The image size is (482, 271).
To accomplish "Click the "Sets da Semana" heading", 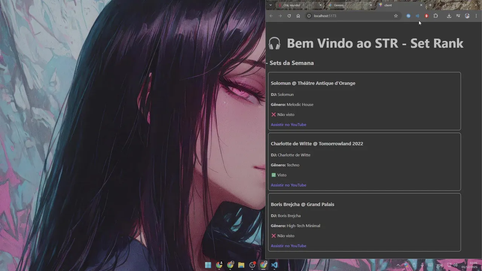I will pos(291,63).
